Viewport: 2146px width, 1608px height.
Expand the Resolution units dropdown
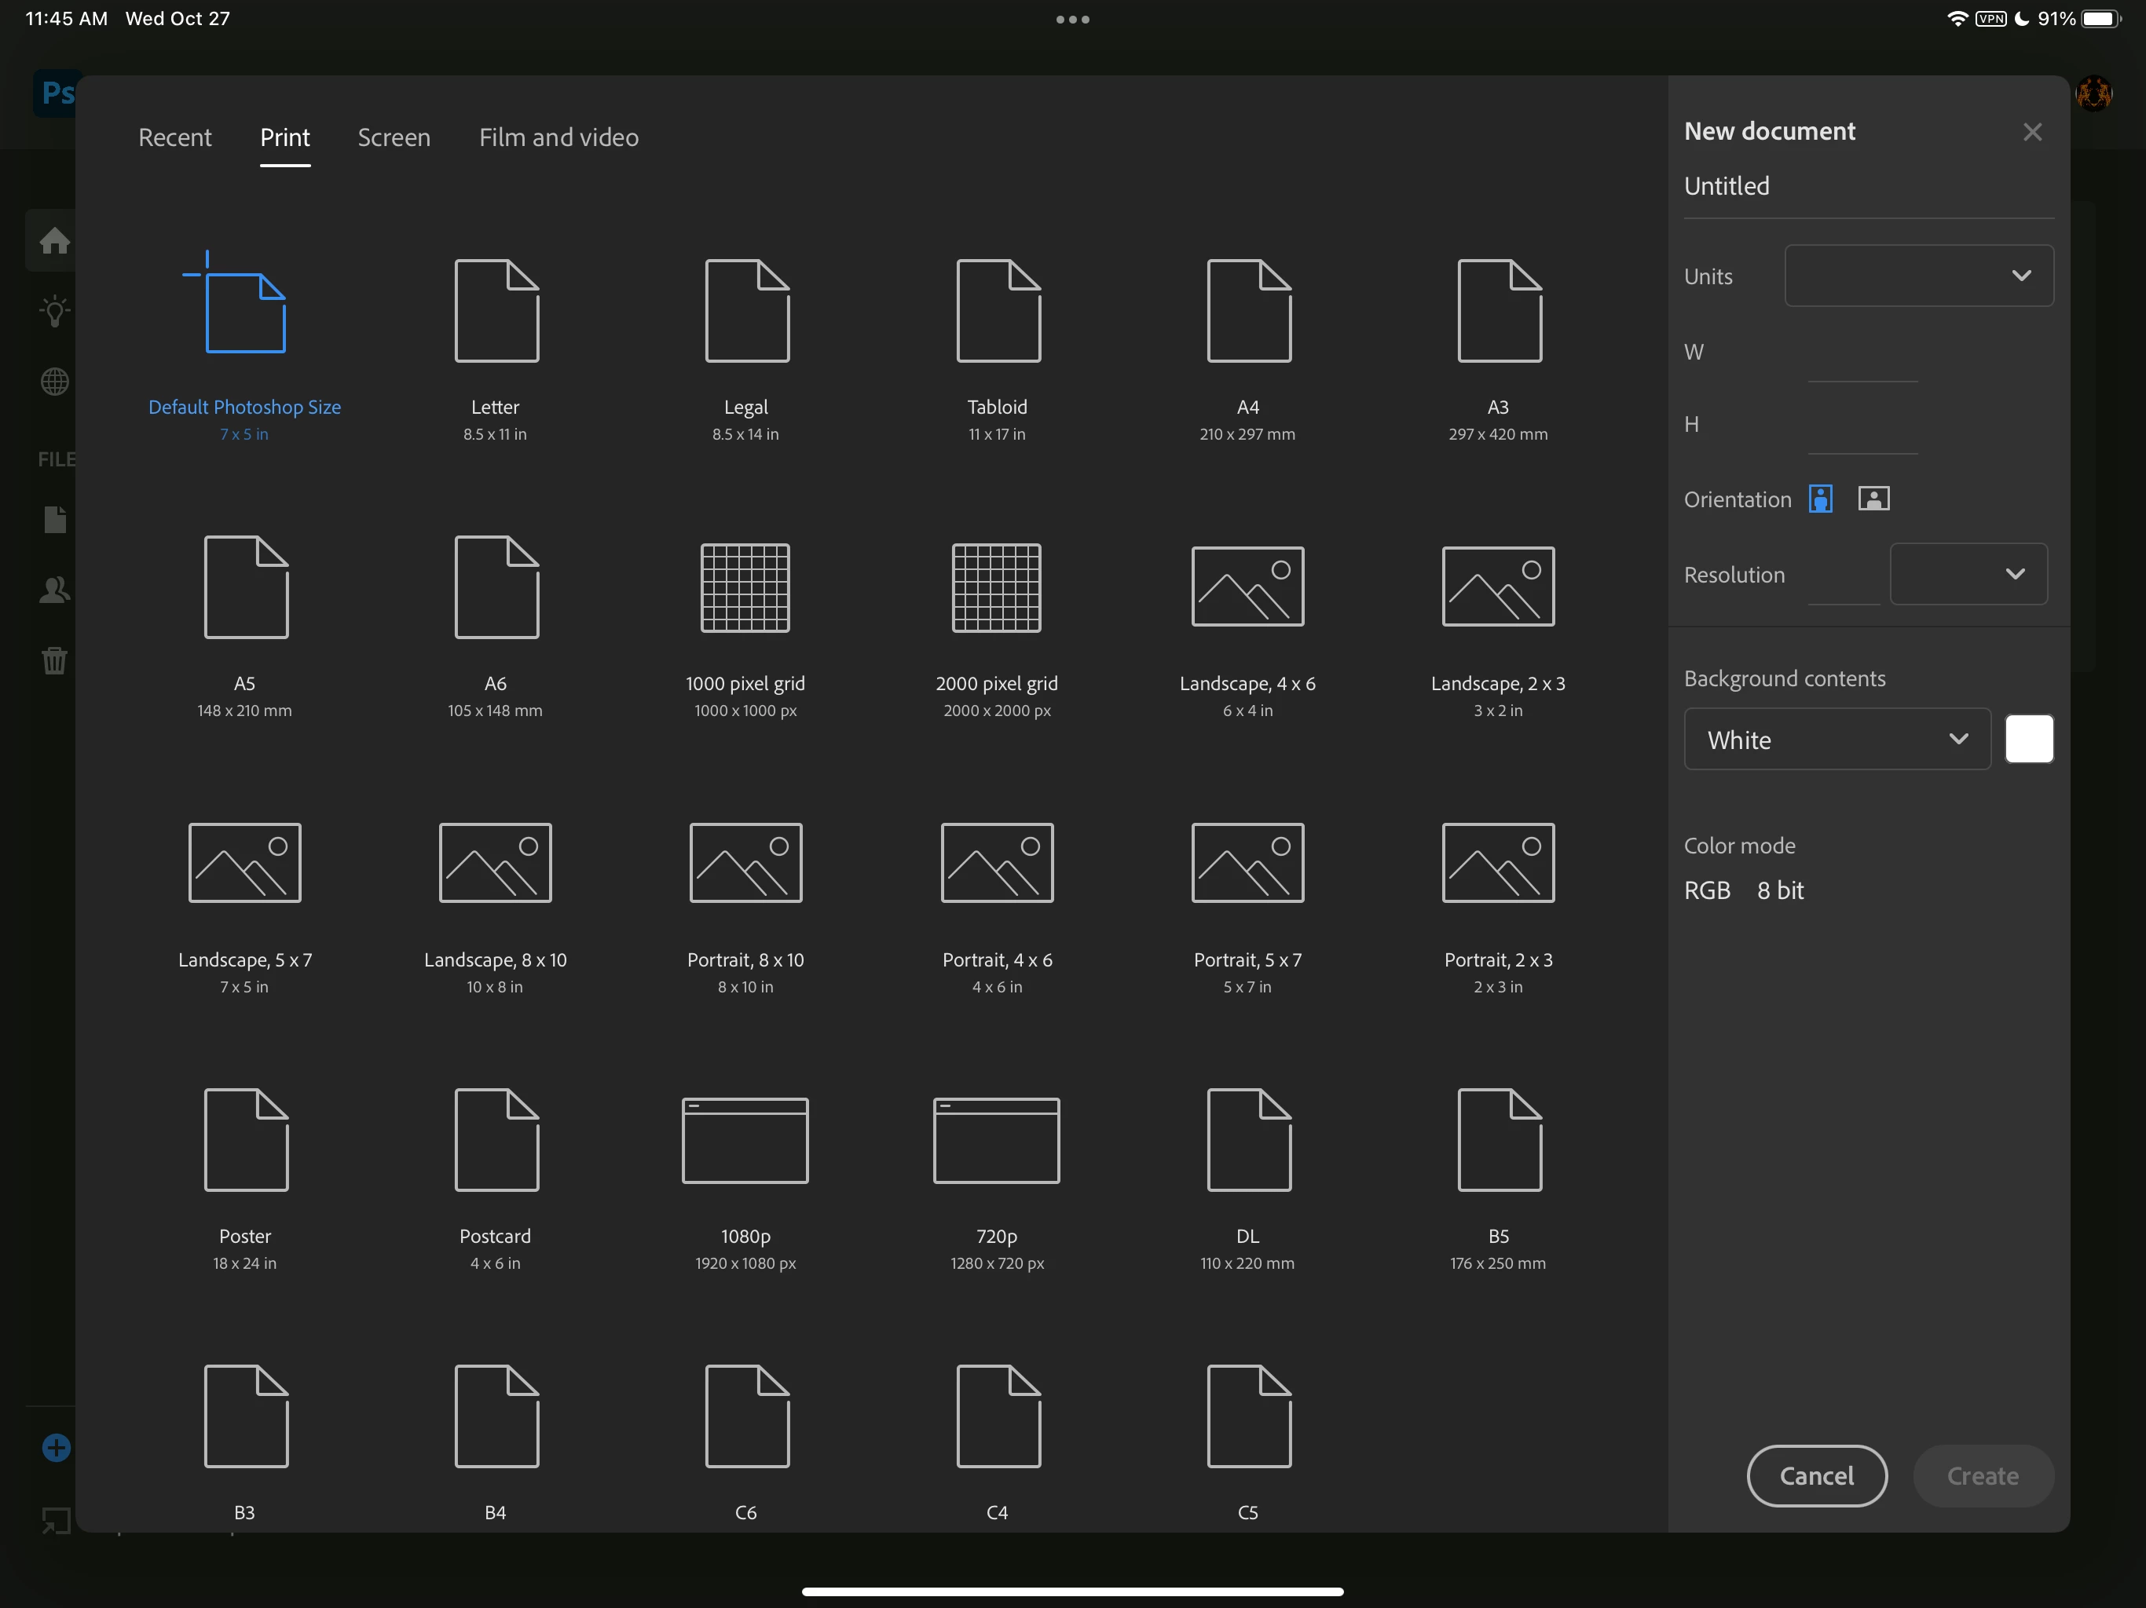(1968, 574)
